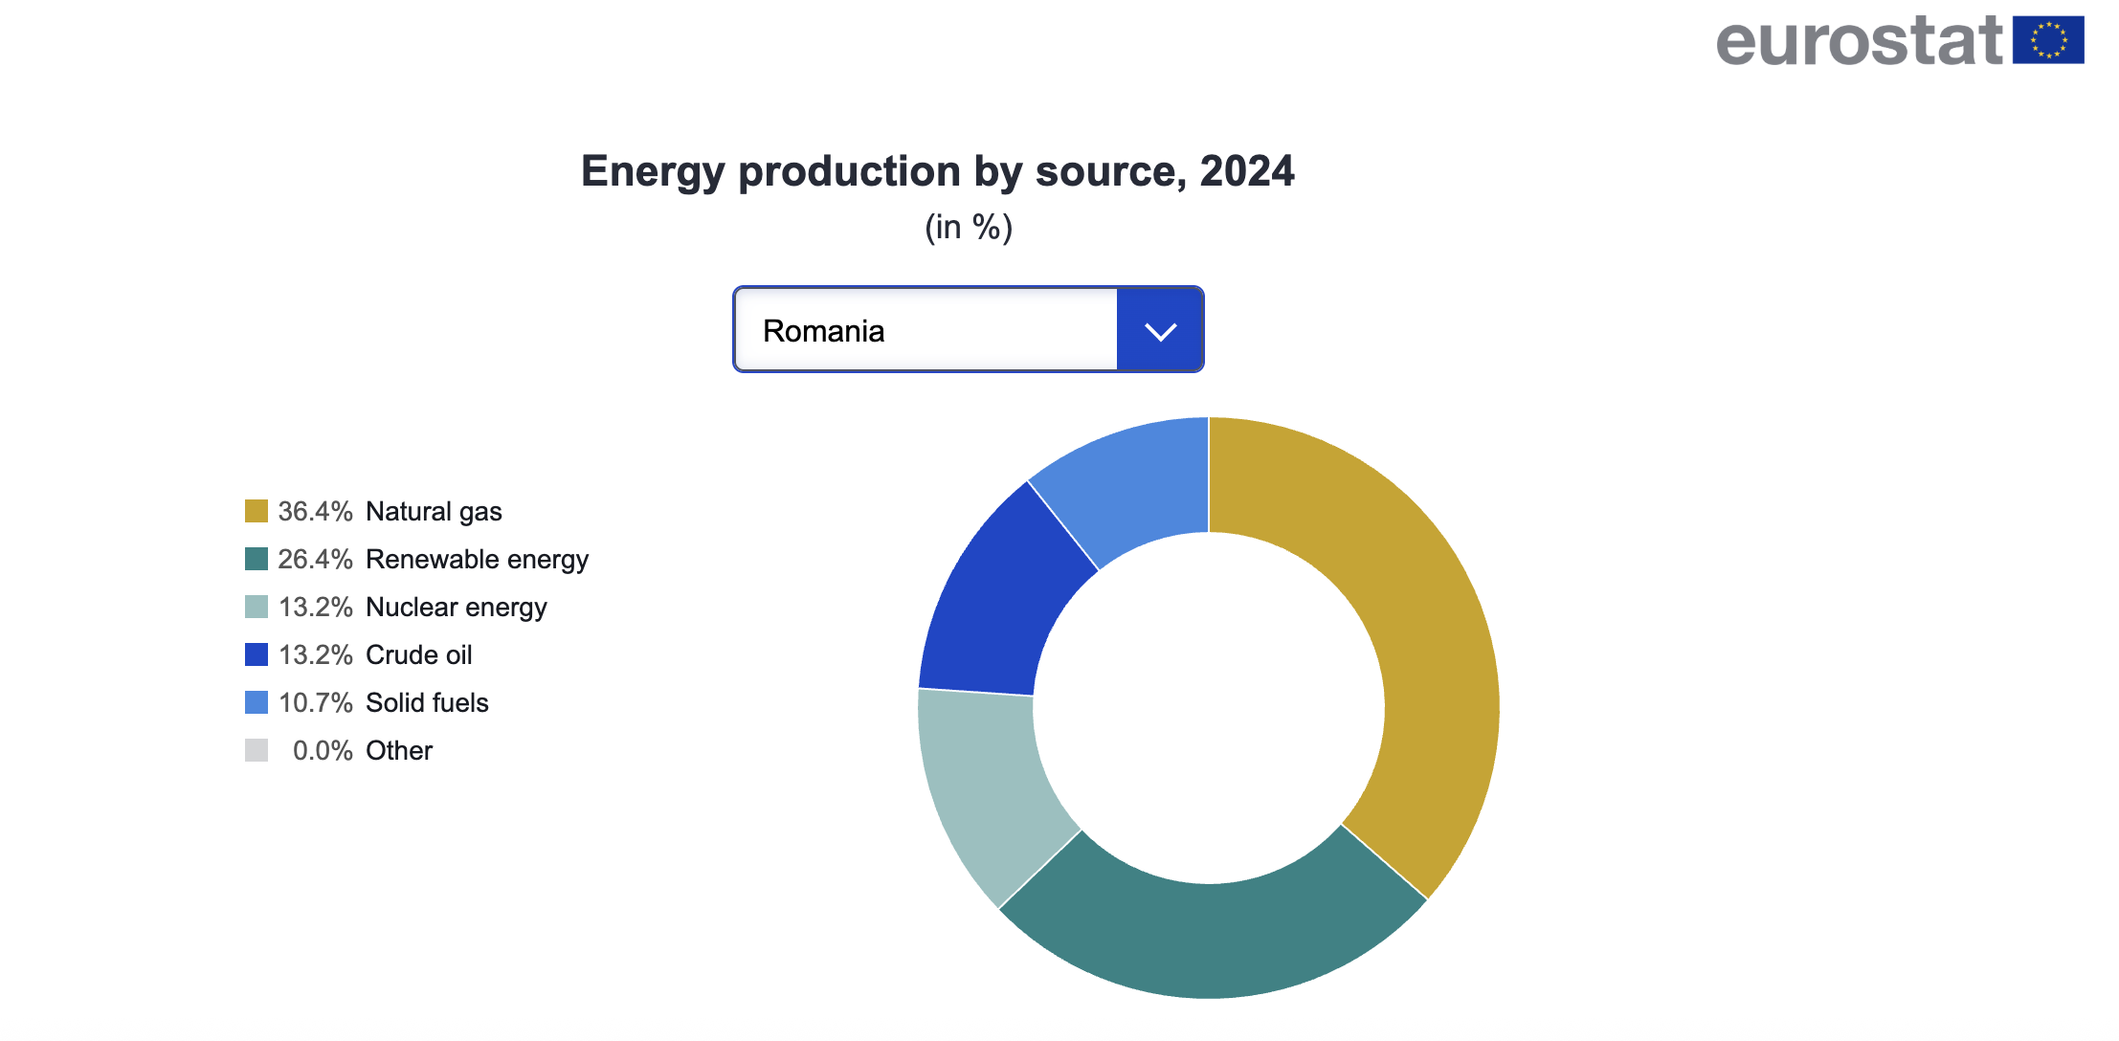Click the Solid fuels legend swatch
The image size is (2119, 1041).
(x=257, y=702)
